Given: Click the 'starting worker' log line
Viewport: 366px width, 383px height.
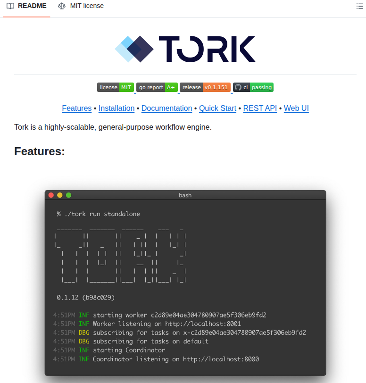Looking at the screenshot, I should tap(160, 315).
